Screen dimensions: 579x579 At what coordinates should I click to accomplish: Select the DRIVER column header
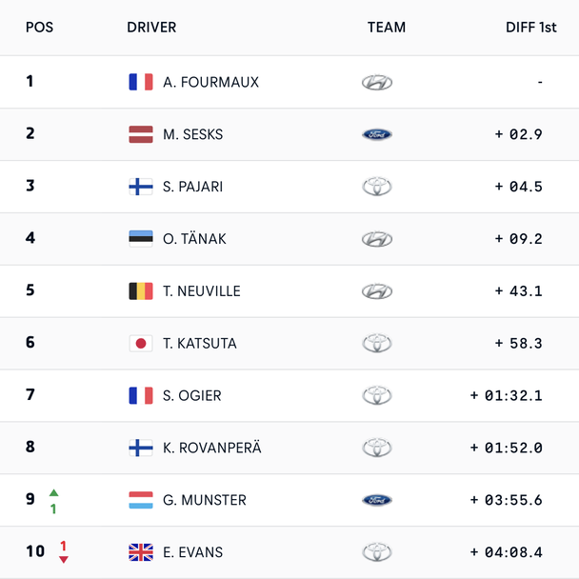(151, 28)
